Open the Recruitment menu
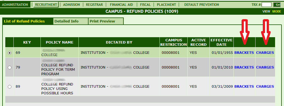The image size is (284, 106). click(46, 5)
